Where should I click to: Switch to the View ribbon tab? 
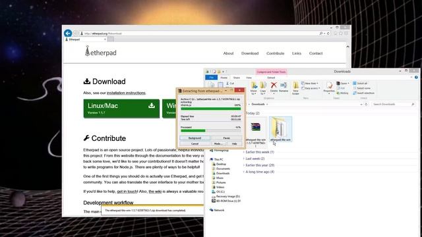tap(249, 78)
